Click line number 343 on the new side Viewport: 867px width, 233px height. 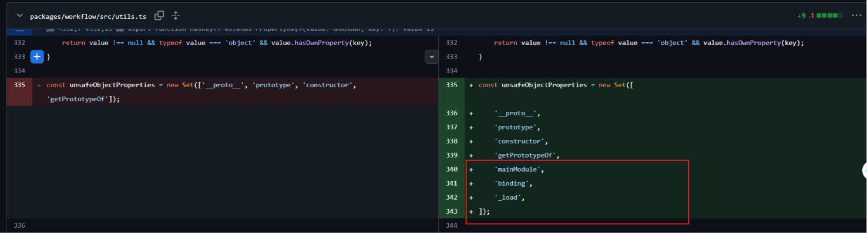[x=452, y=211]
